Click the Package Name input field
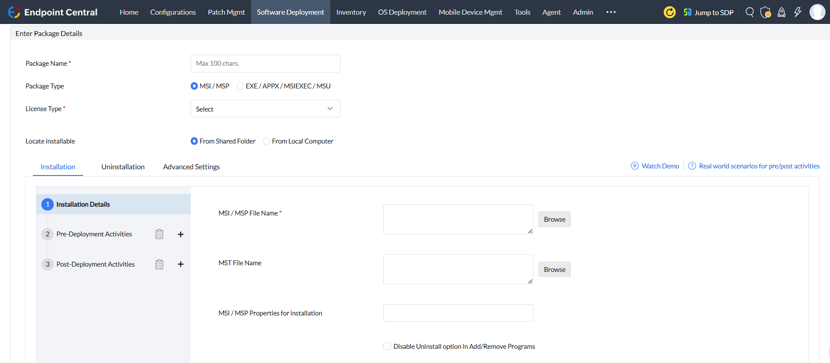 click(265, 64)
